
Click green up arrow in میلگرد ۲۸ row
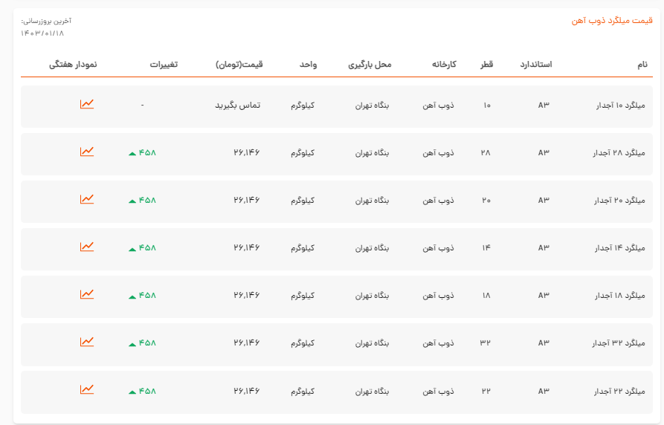click(x=132, y=154)
